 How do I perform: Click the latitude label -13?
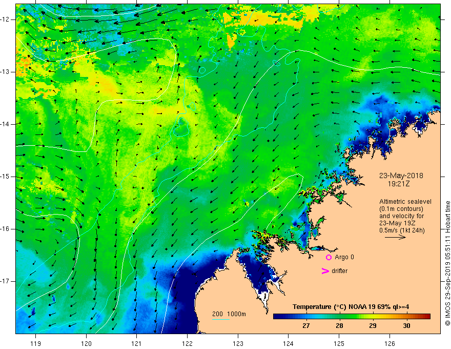[6, 72]
